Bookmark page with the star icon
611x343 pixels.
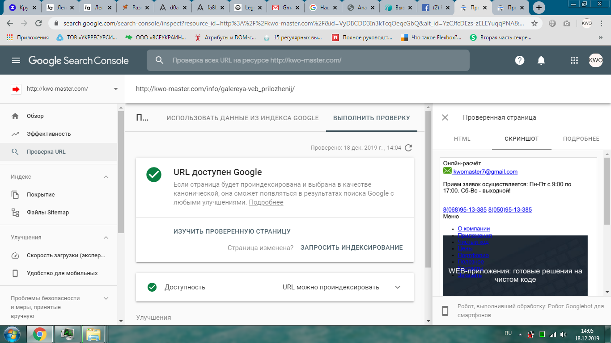tap(535, 23)
